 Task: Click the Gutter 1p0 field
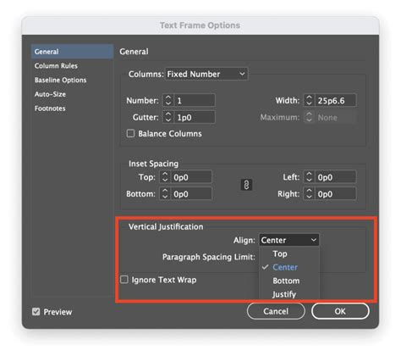tap(195, 117)
